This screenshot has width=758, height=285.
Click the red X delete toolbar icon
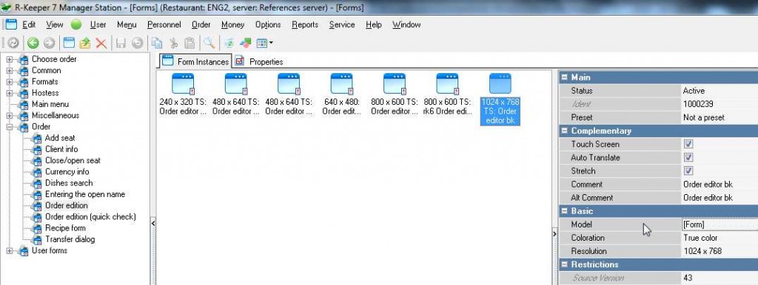[x=101, y=43]
